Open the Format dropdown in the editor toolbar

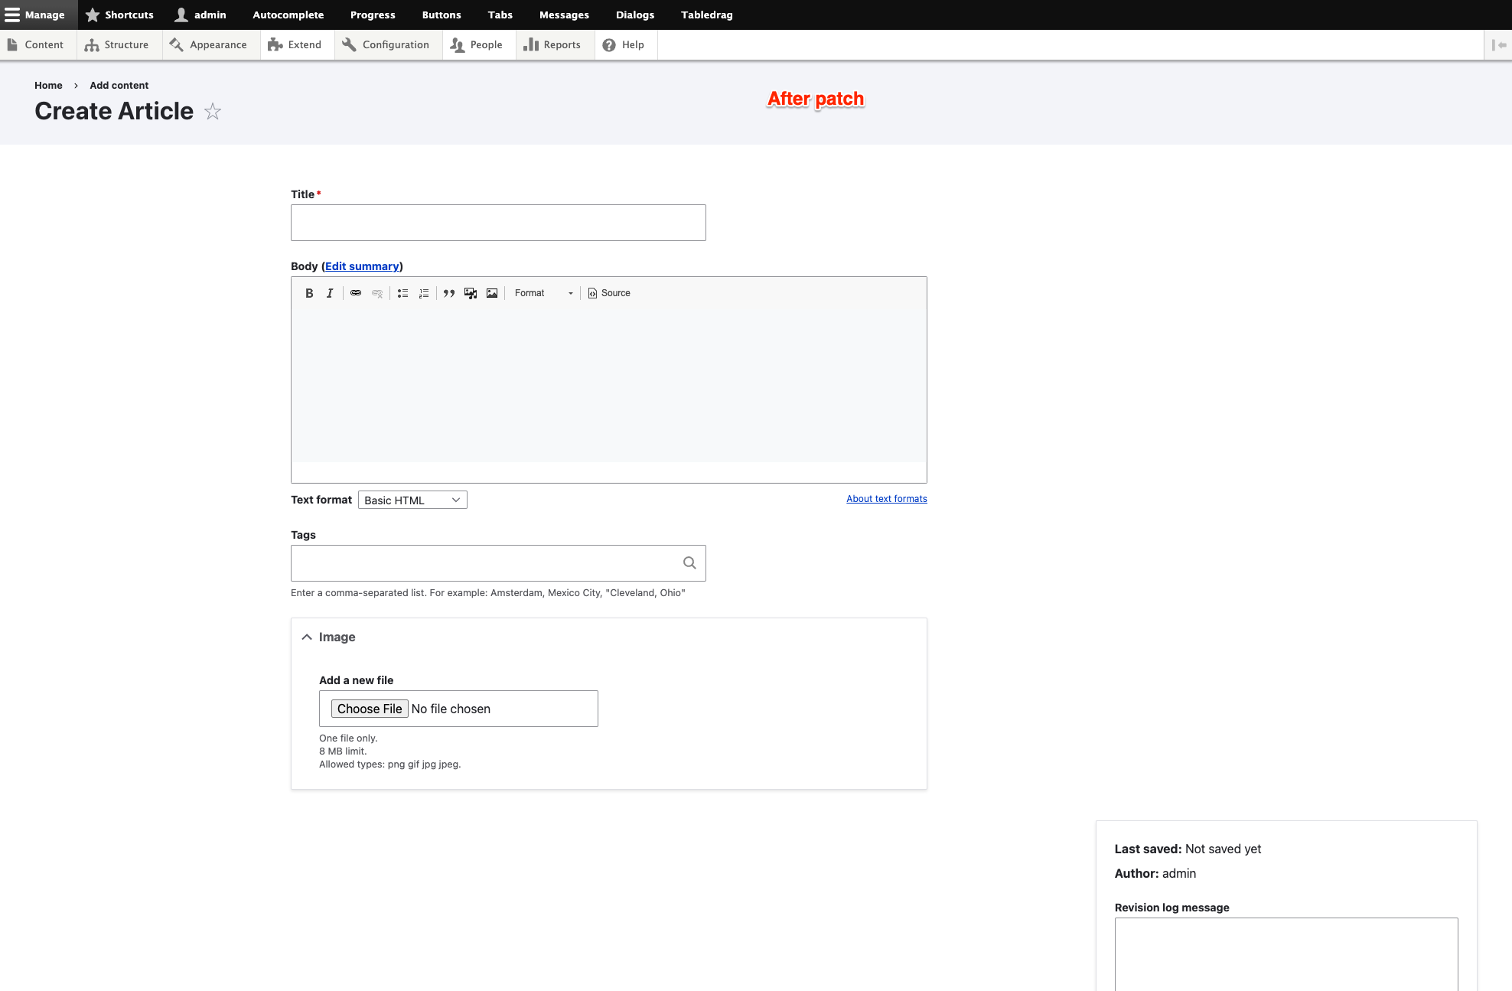[x=543, y=293]
